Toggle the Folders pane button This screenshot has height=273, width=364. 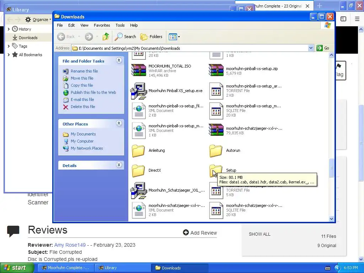[x=151, y=37]
